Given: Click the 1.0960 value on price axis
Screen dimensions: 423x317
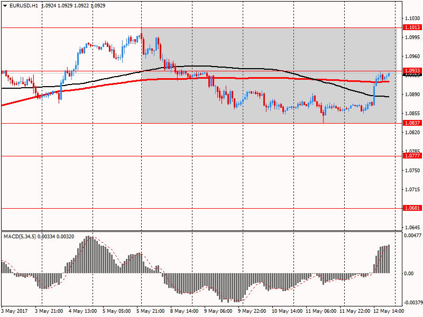Looking at the screenshot, I should pyautogui.click(x=412, y=57).
